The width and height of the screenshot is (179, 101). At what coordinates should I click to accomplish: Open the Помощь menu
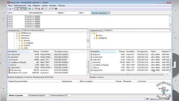(62, 6)
